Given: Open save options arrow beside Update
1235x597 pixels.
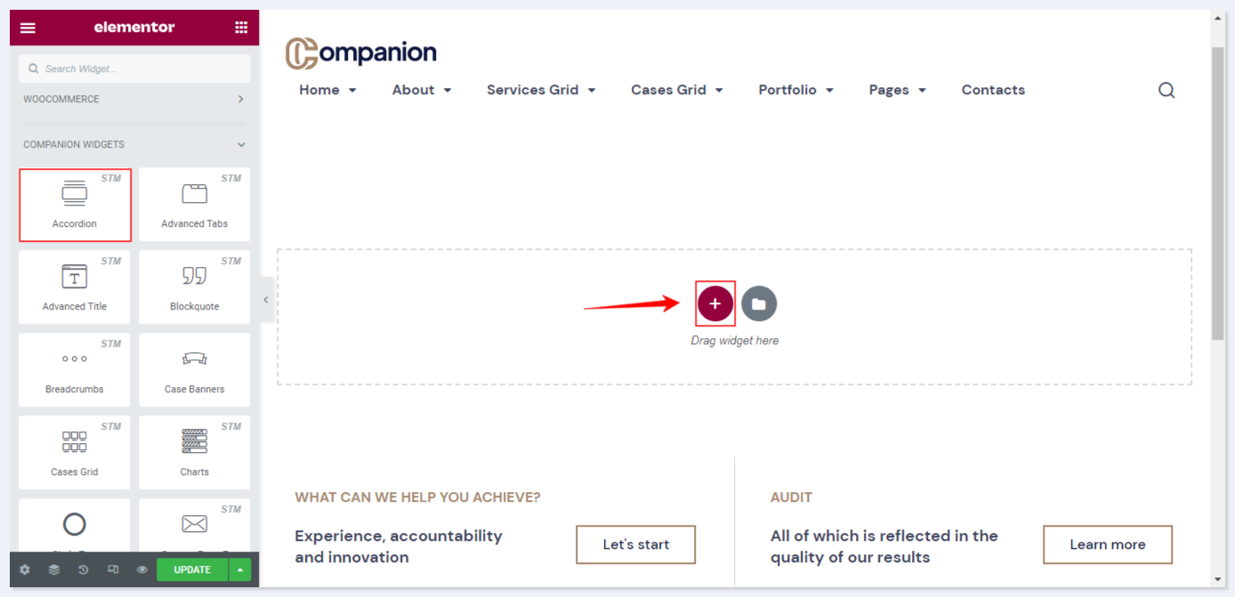Looking at the screenshot, I should (239, 569).
